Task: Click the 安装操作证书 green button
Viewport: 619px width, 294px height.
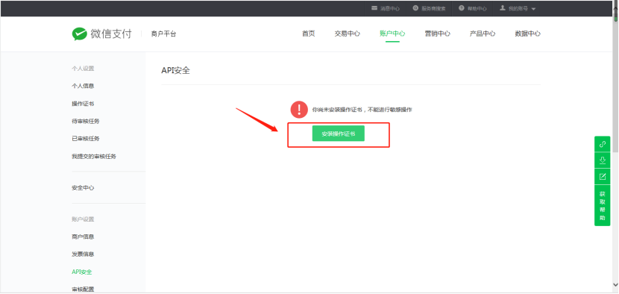Action: point(339,134)
